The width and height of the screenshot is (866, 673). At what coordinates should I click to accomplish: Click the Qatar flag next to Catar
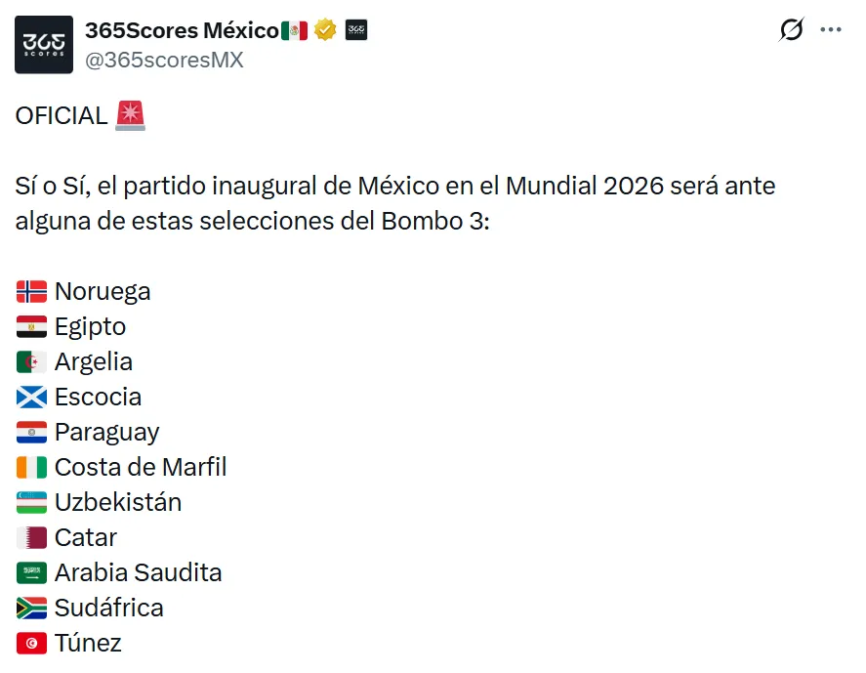click(31, 537)
